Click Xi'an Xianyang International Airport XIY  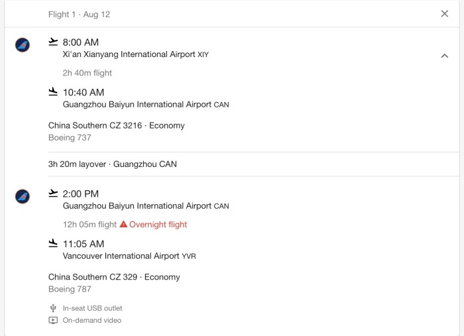click(x=135, y=54)
